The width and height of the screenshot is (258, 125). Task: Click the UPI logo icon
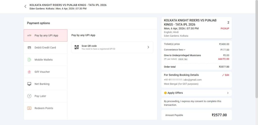coord(29,35)
